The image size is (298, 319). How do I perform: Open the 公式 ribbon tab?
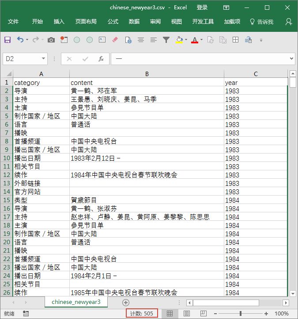coord(113,22)
